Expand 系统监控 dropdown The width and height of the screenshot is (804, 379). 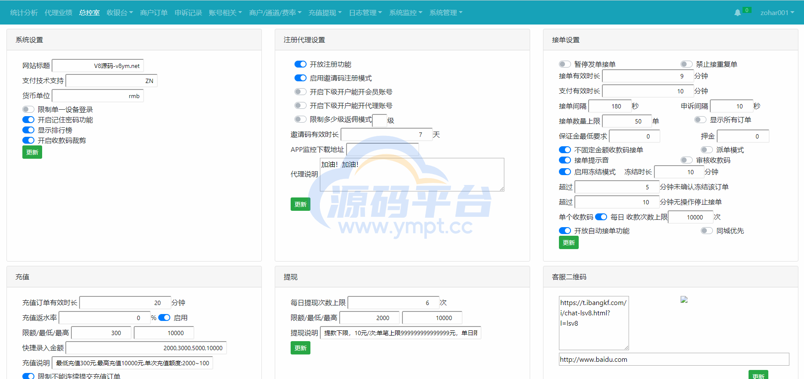pyautogui.click(x=406, y=12)
